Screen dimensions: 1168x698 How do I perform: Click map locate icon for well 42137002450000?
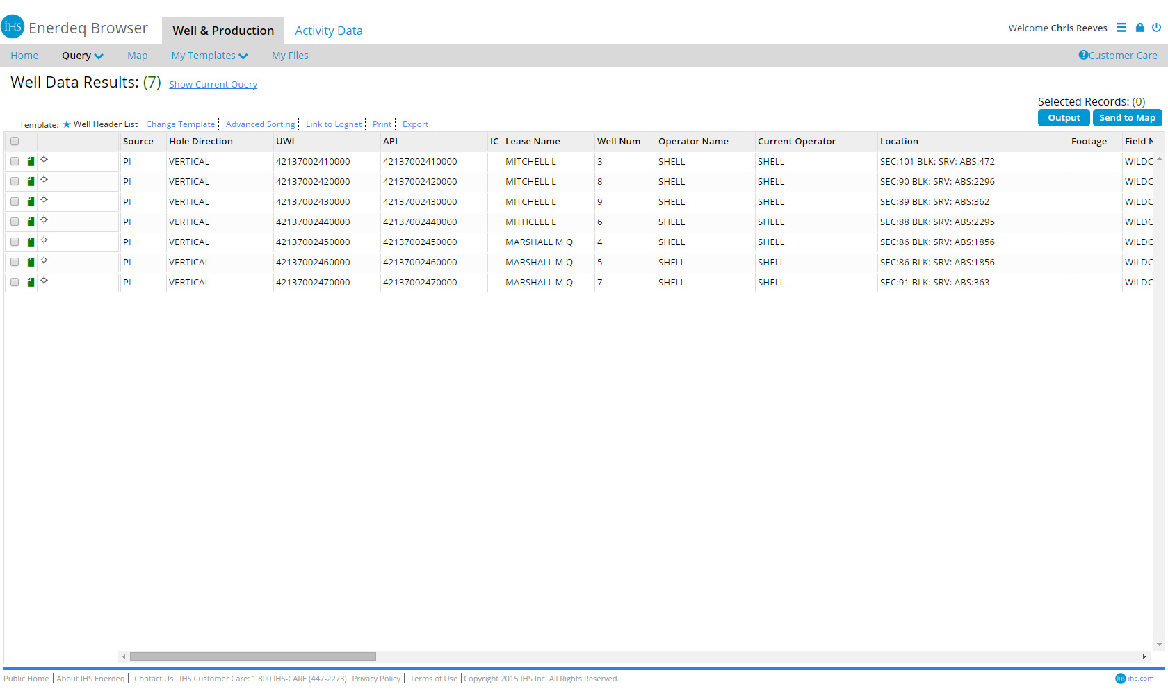click(44, 240)
